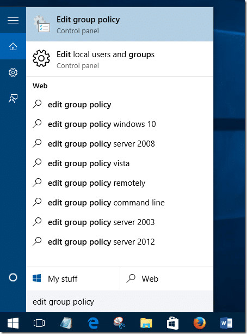
Task: Open Task View on the taskbar
Action: point(39,323)
